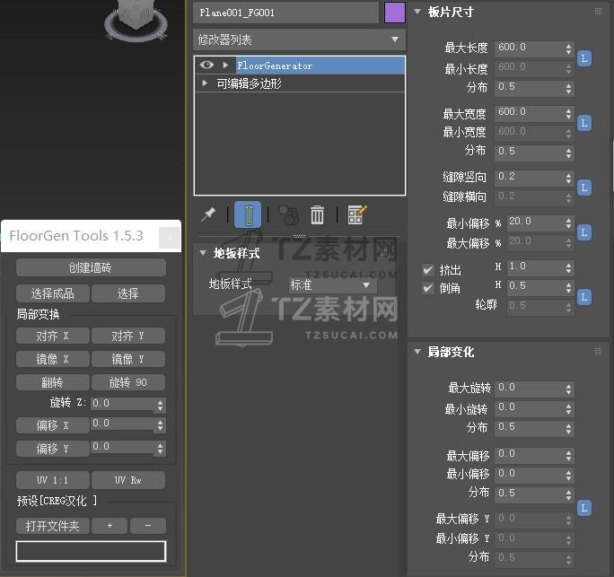Viewport: 614px width, 577px height.
Task: Toggle the L lock beside 最大宽度
Action: pos(584,123)
